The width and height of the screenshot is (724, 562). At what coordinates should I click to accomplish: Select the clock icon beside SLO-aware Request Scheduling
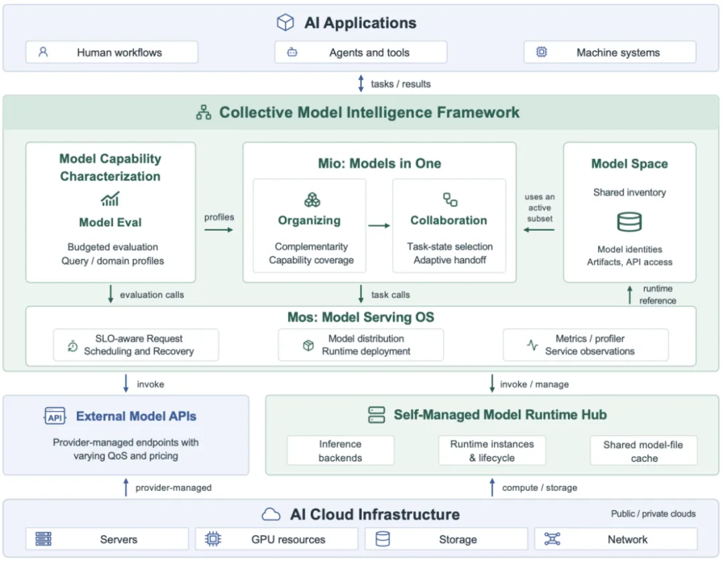72,345
